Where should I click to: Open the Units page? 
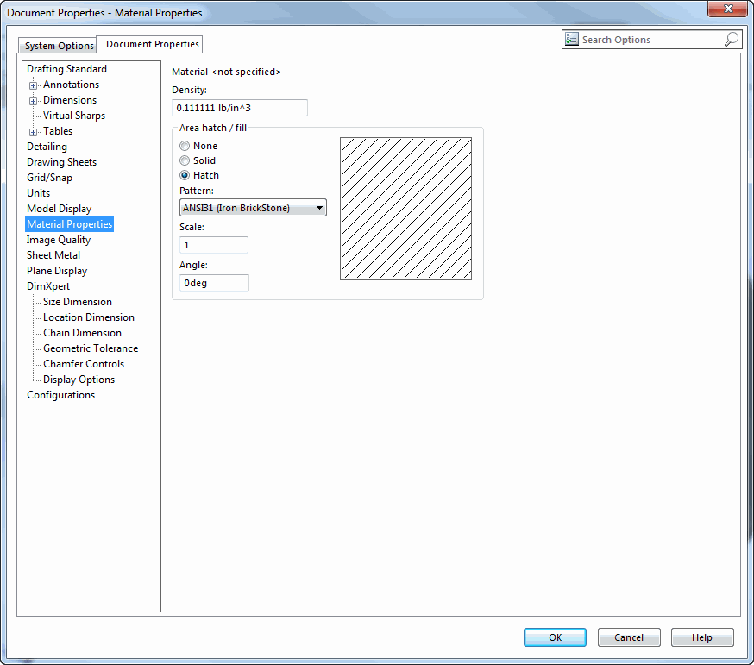click(x=39, y=193)
